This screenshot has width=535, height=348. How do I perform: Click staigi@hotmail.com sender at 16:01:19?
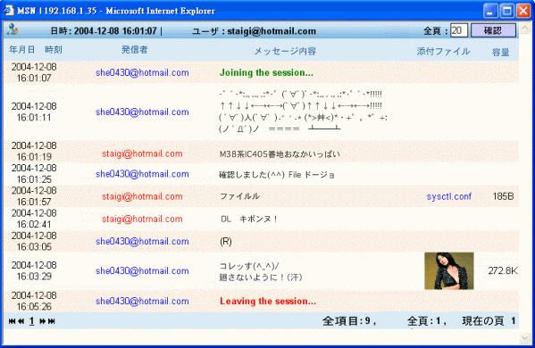pos(142,153)
